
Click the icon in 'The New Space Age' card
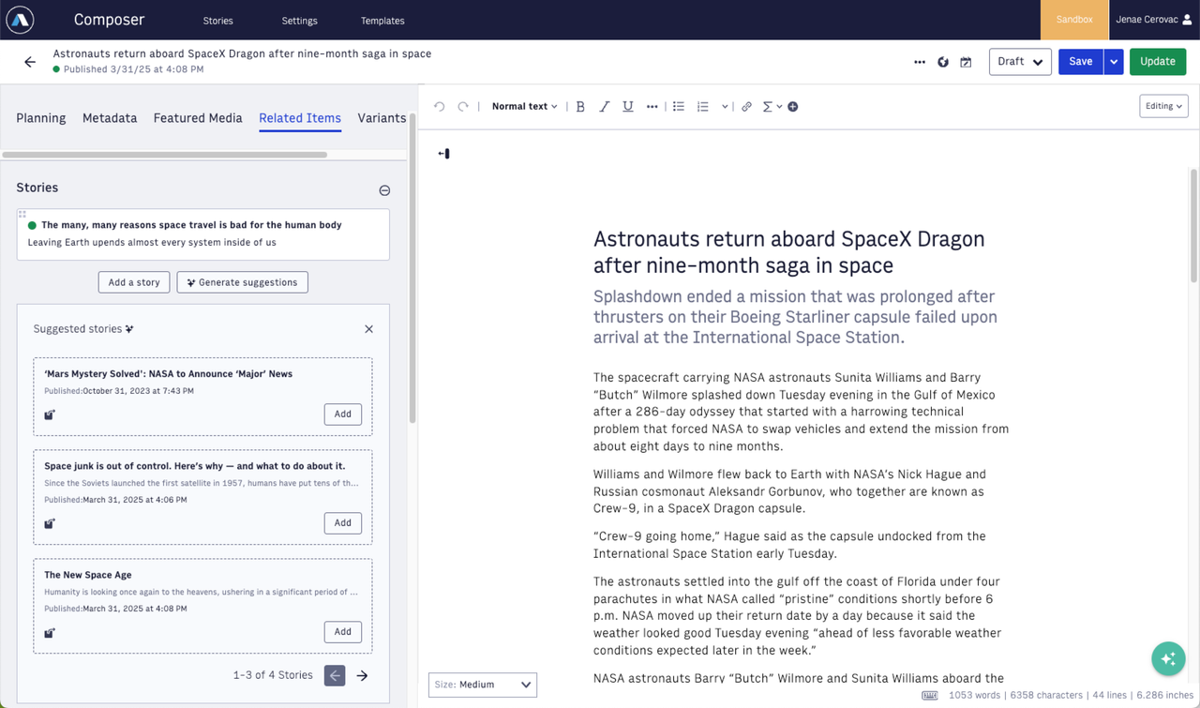coord(50,633)
